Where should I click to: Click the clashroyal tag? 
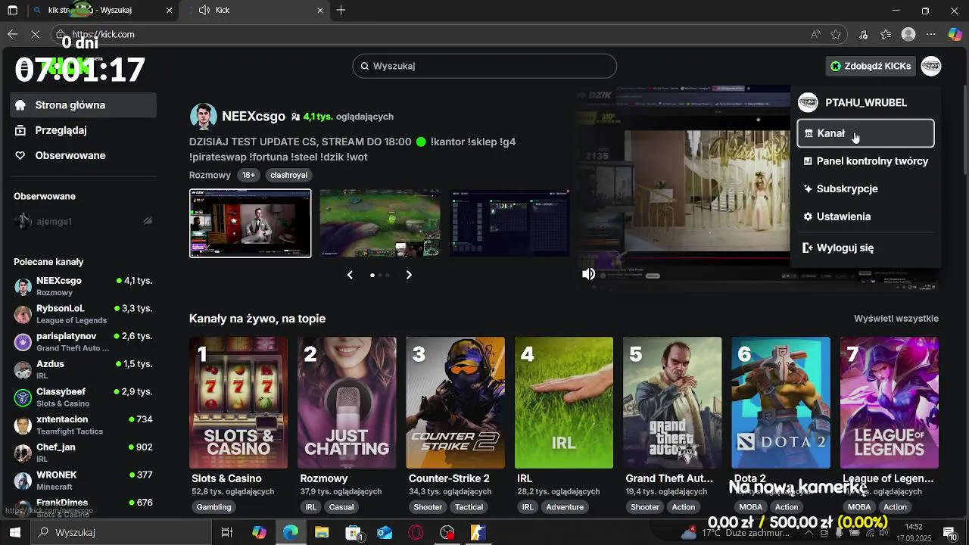(x=288, y=175)
